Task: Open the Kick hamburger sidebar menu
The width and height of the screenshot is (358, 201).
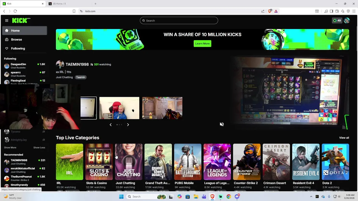Action: coord(6,20)
